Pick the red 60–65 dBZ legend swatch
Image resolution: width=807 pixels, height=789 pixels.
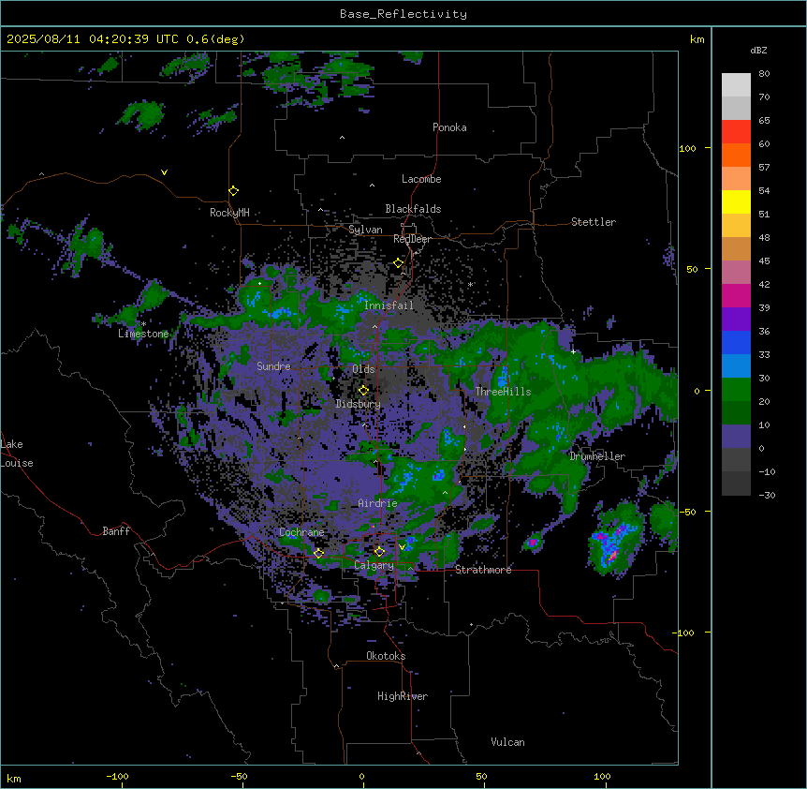tap(736, 132)
